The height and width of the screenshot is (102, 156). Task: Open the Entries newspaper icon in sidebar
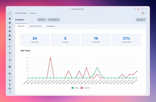click(x=10, y=23)
